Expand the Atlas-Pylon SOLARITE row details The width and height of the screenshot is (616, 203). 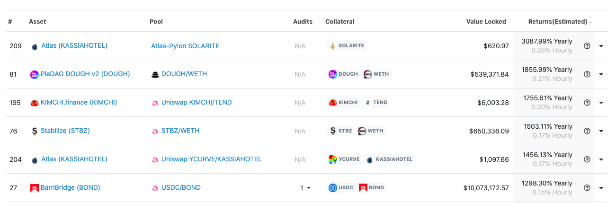(x=601, y=46)
